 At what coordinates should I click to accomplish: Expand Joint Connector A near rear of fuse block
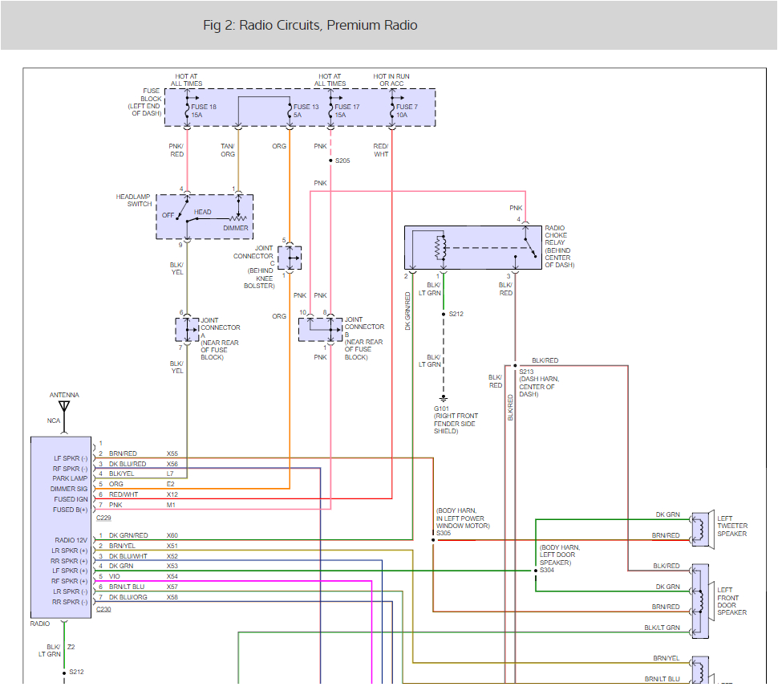pos(187,327)
